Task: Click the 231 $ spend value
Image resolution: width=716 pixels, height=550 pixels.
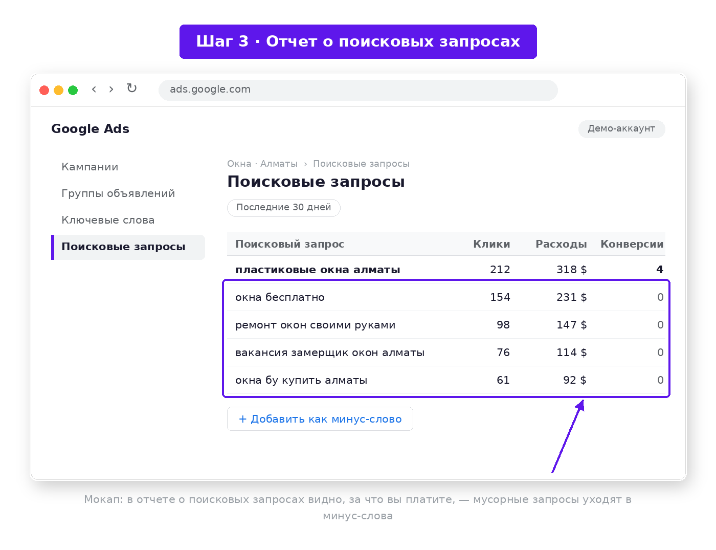Action: tap(572, 297)
